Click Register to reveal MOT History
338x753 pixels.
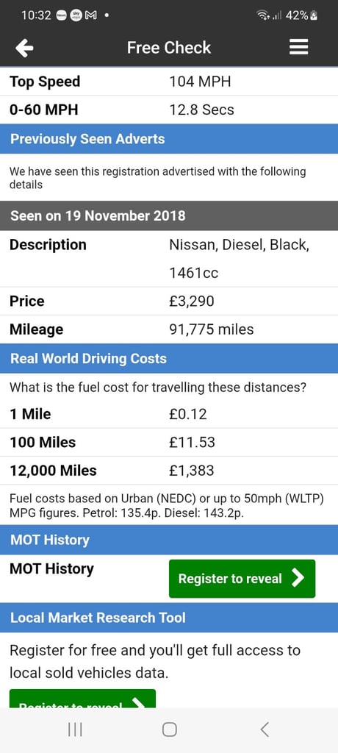click(242, 579)
